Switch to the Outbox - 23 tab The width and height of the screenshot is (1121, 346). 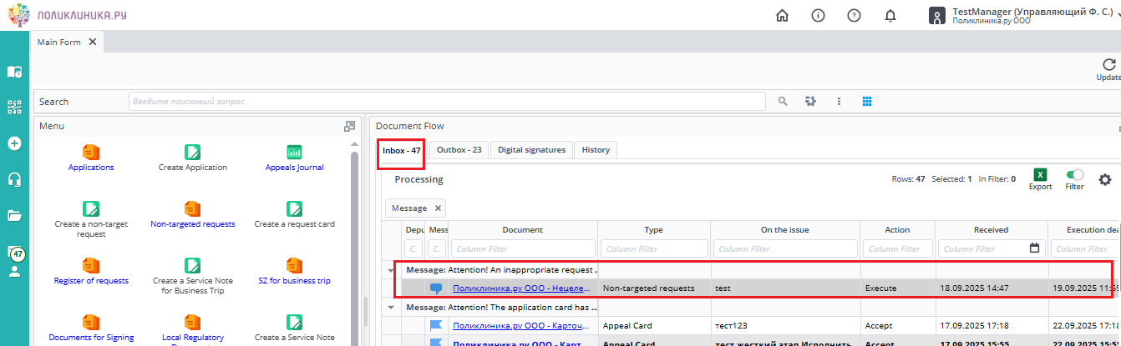click(x=459, y=150)
